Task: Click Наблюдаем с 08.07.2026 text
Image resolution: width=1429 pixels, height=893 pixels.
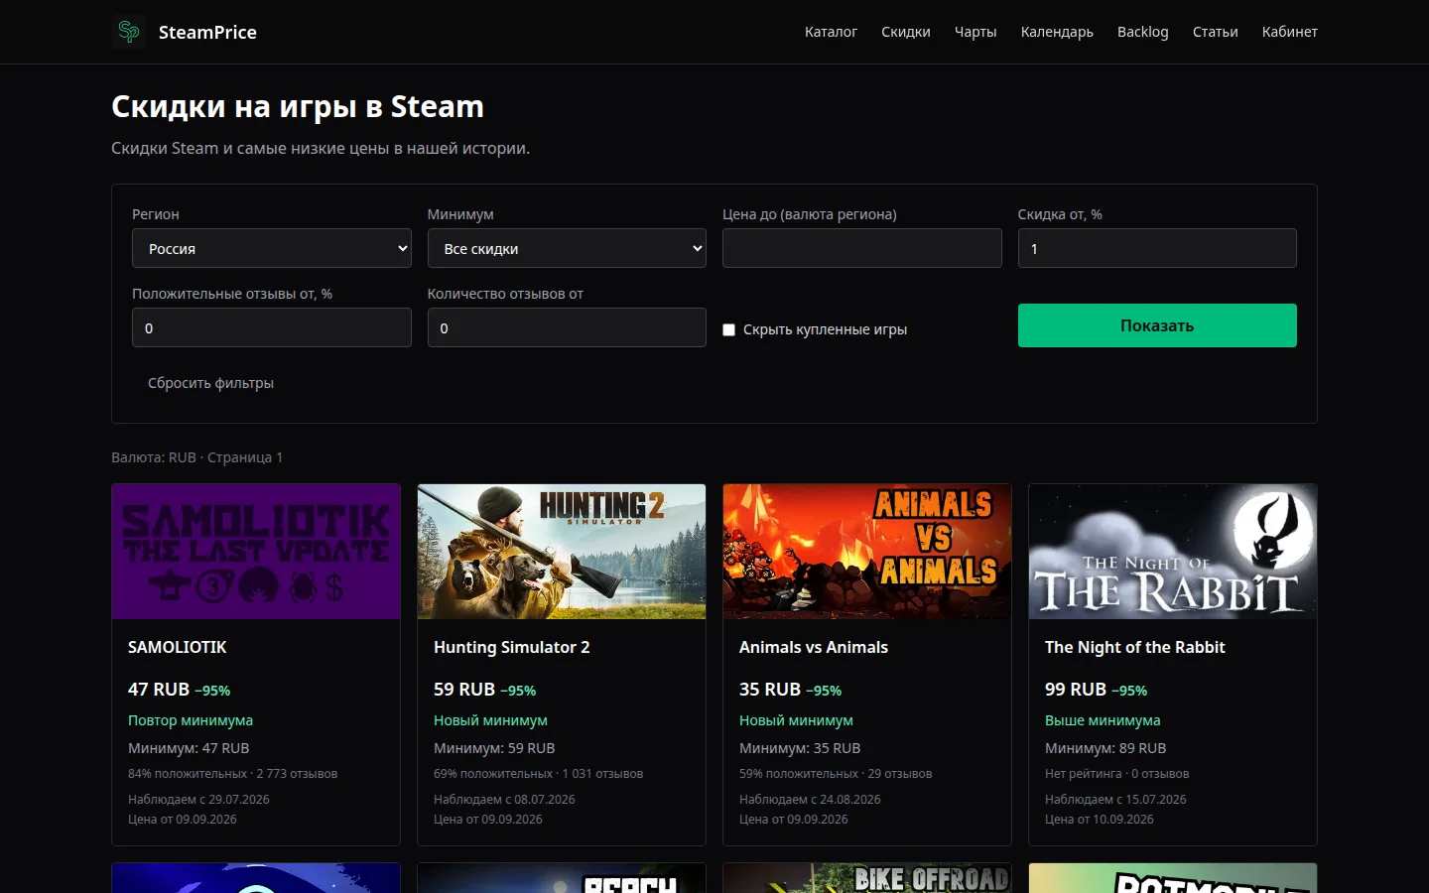Action: (504, 800)
